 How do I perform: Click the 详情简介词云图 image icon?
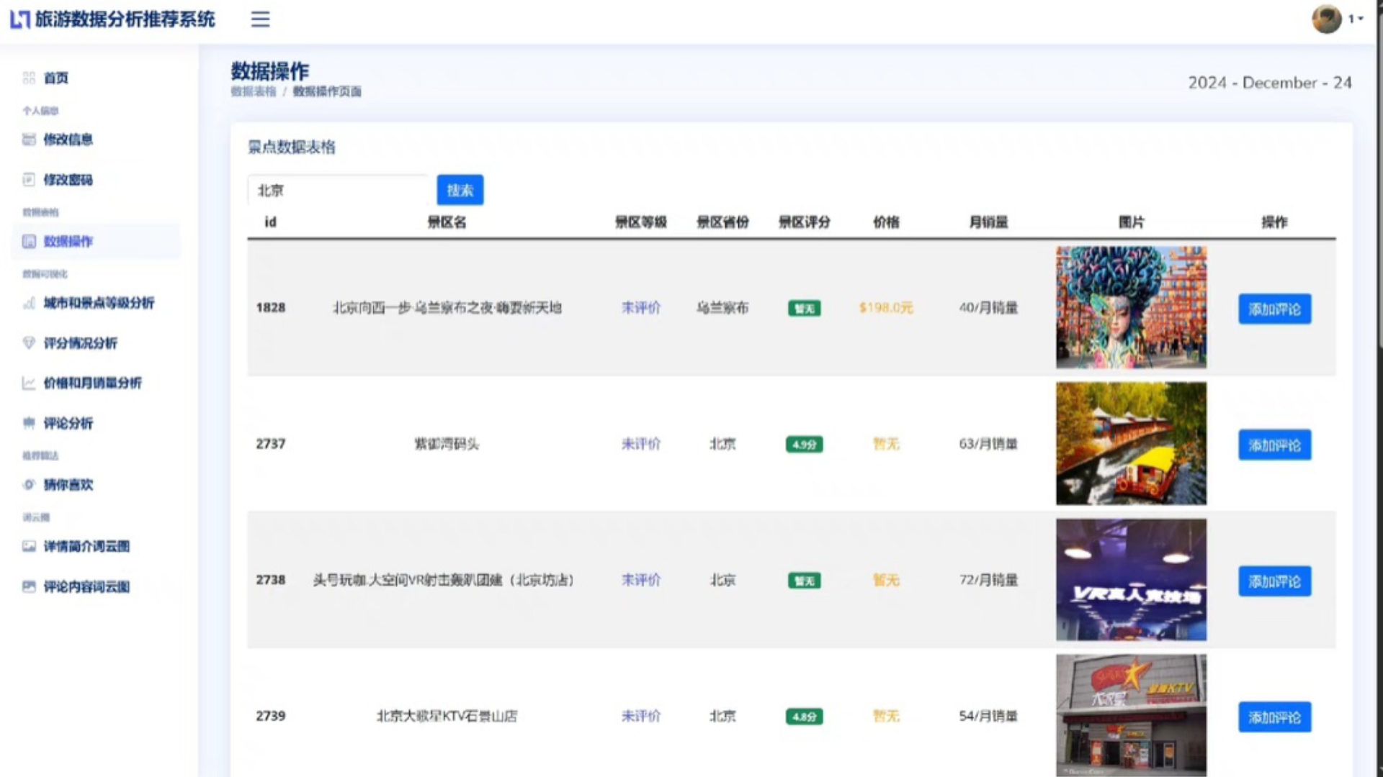pos(29,547)
